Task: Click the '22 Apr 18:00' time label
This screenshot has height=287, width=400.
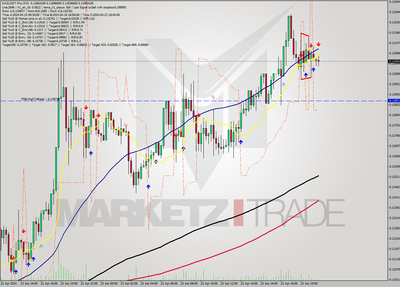Action: point(49,284)
